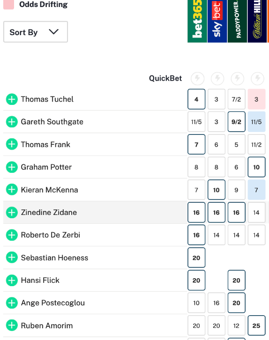Click plus icon beside Gareth Southgate
269x340 pixels.
[x=12, y=122]
